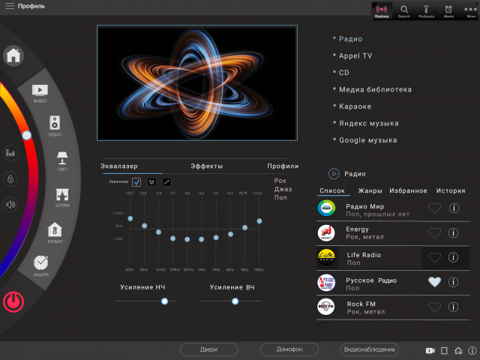Click the volume speaker icon on left arc
The height and width of the screenshot is (360, 480).
click(x=10, y=205)
